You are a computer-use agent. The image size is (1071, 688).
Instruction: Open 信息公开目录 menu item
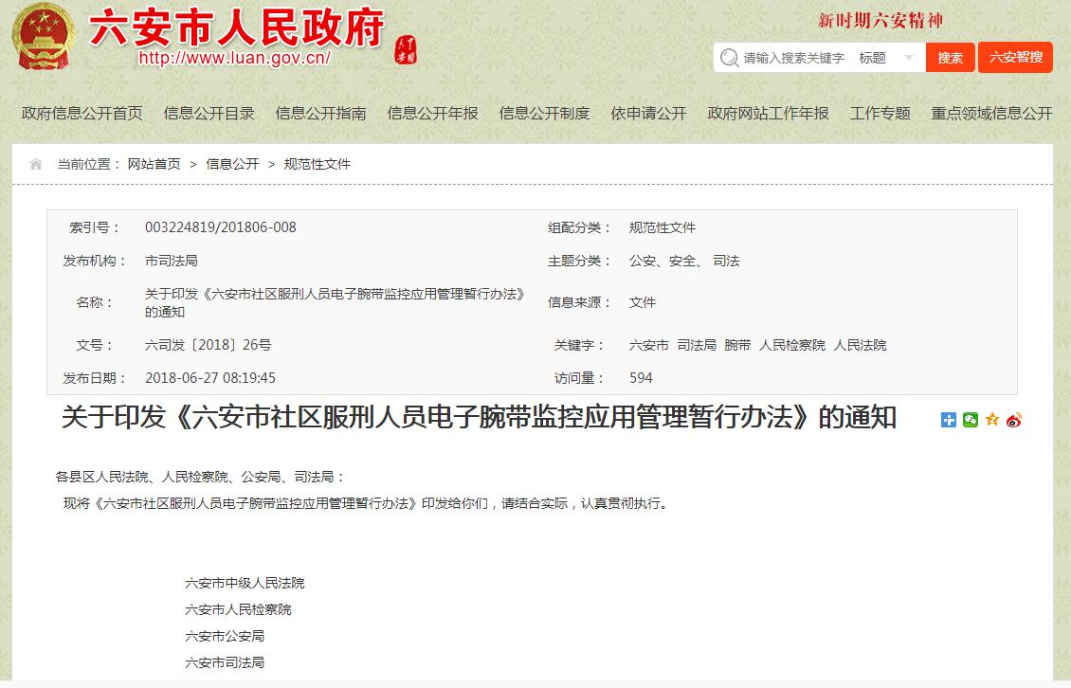(209, 114)
